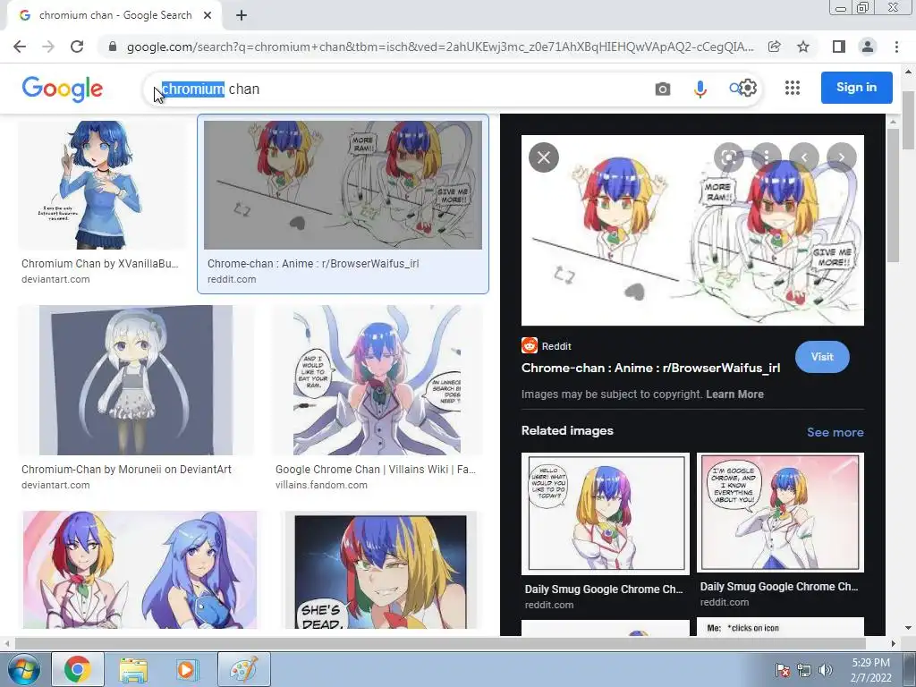
Task: Start voice search with microphone
Action: click(700, 89)
